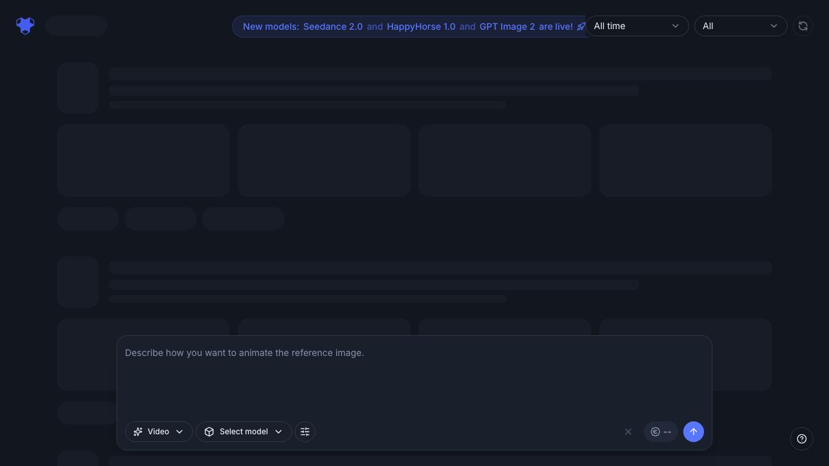The image size is (829, 466).
Task: Open the Select model dropdown
Action: pyautogui.click(x=244, y=432)
